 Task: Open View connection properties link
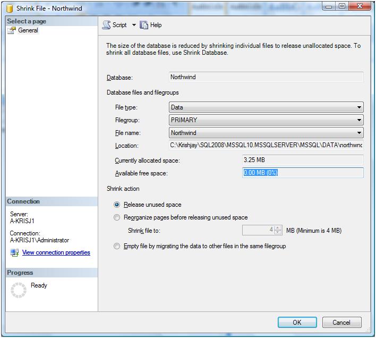pos(56,252)
